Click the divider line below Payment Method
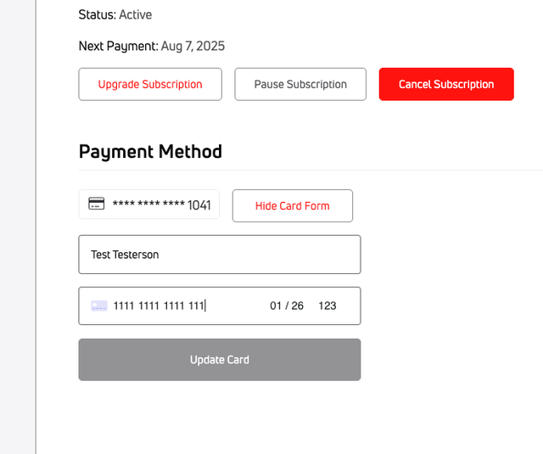The image size is (543, 454). click(339, 170)
